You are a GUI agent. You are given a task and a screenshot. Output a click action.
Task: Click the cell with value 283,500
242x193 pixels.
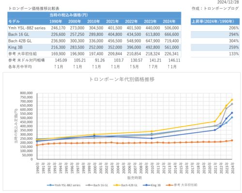click(77, 48)
